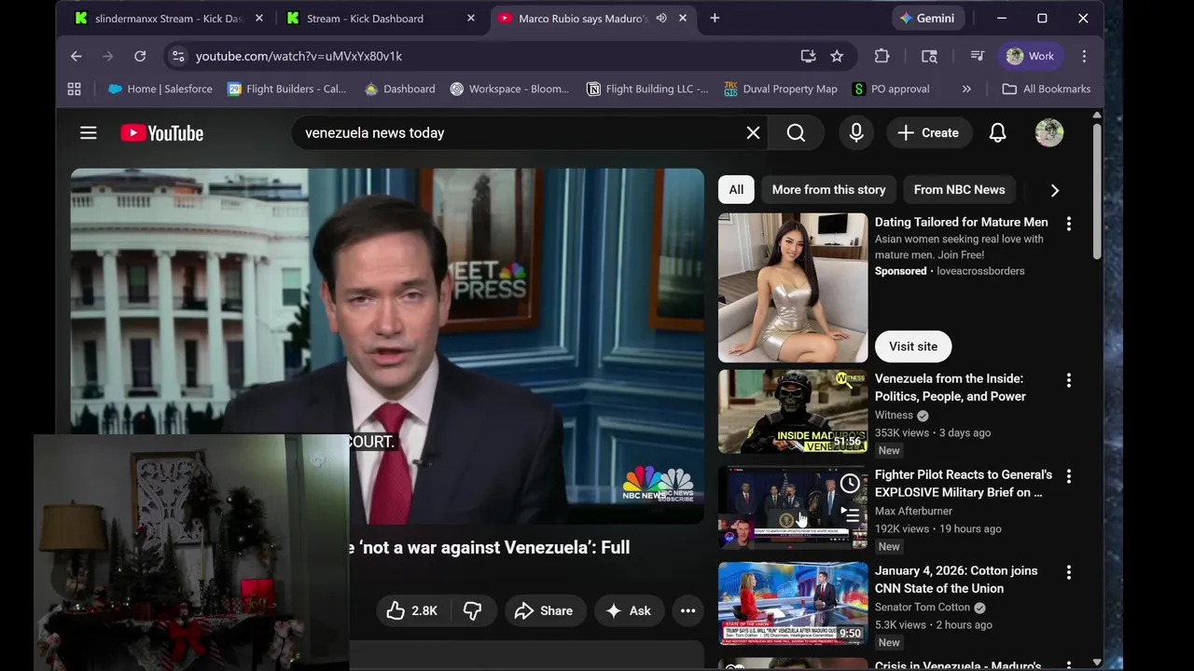The width and height of the screenshot is (1194, 671).
Task: Click the main video player
Action: (x=387, y=345)
